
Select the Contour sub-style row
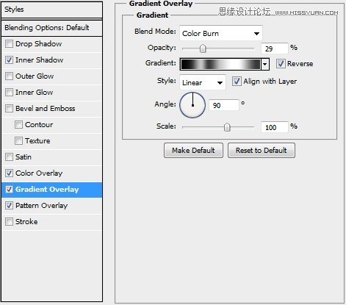coord(51,125)
